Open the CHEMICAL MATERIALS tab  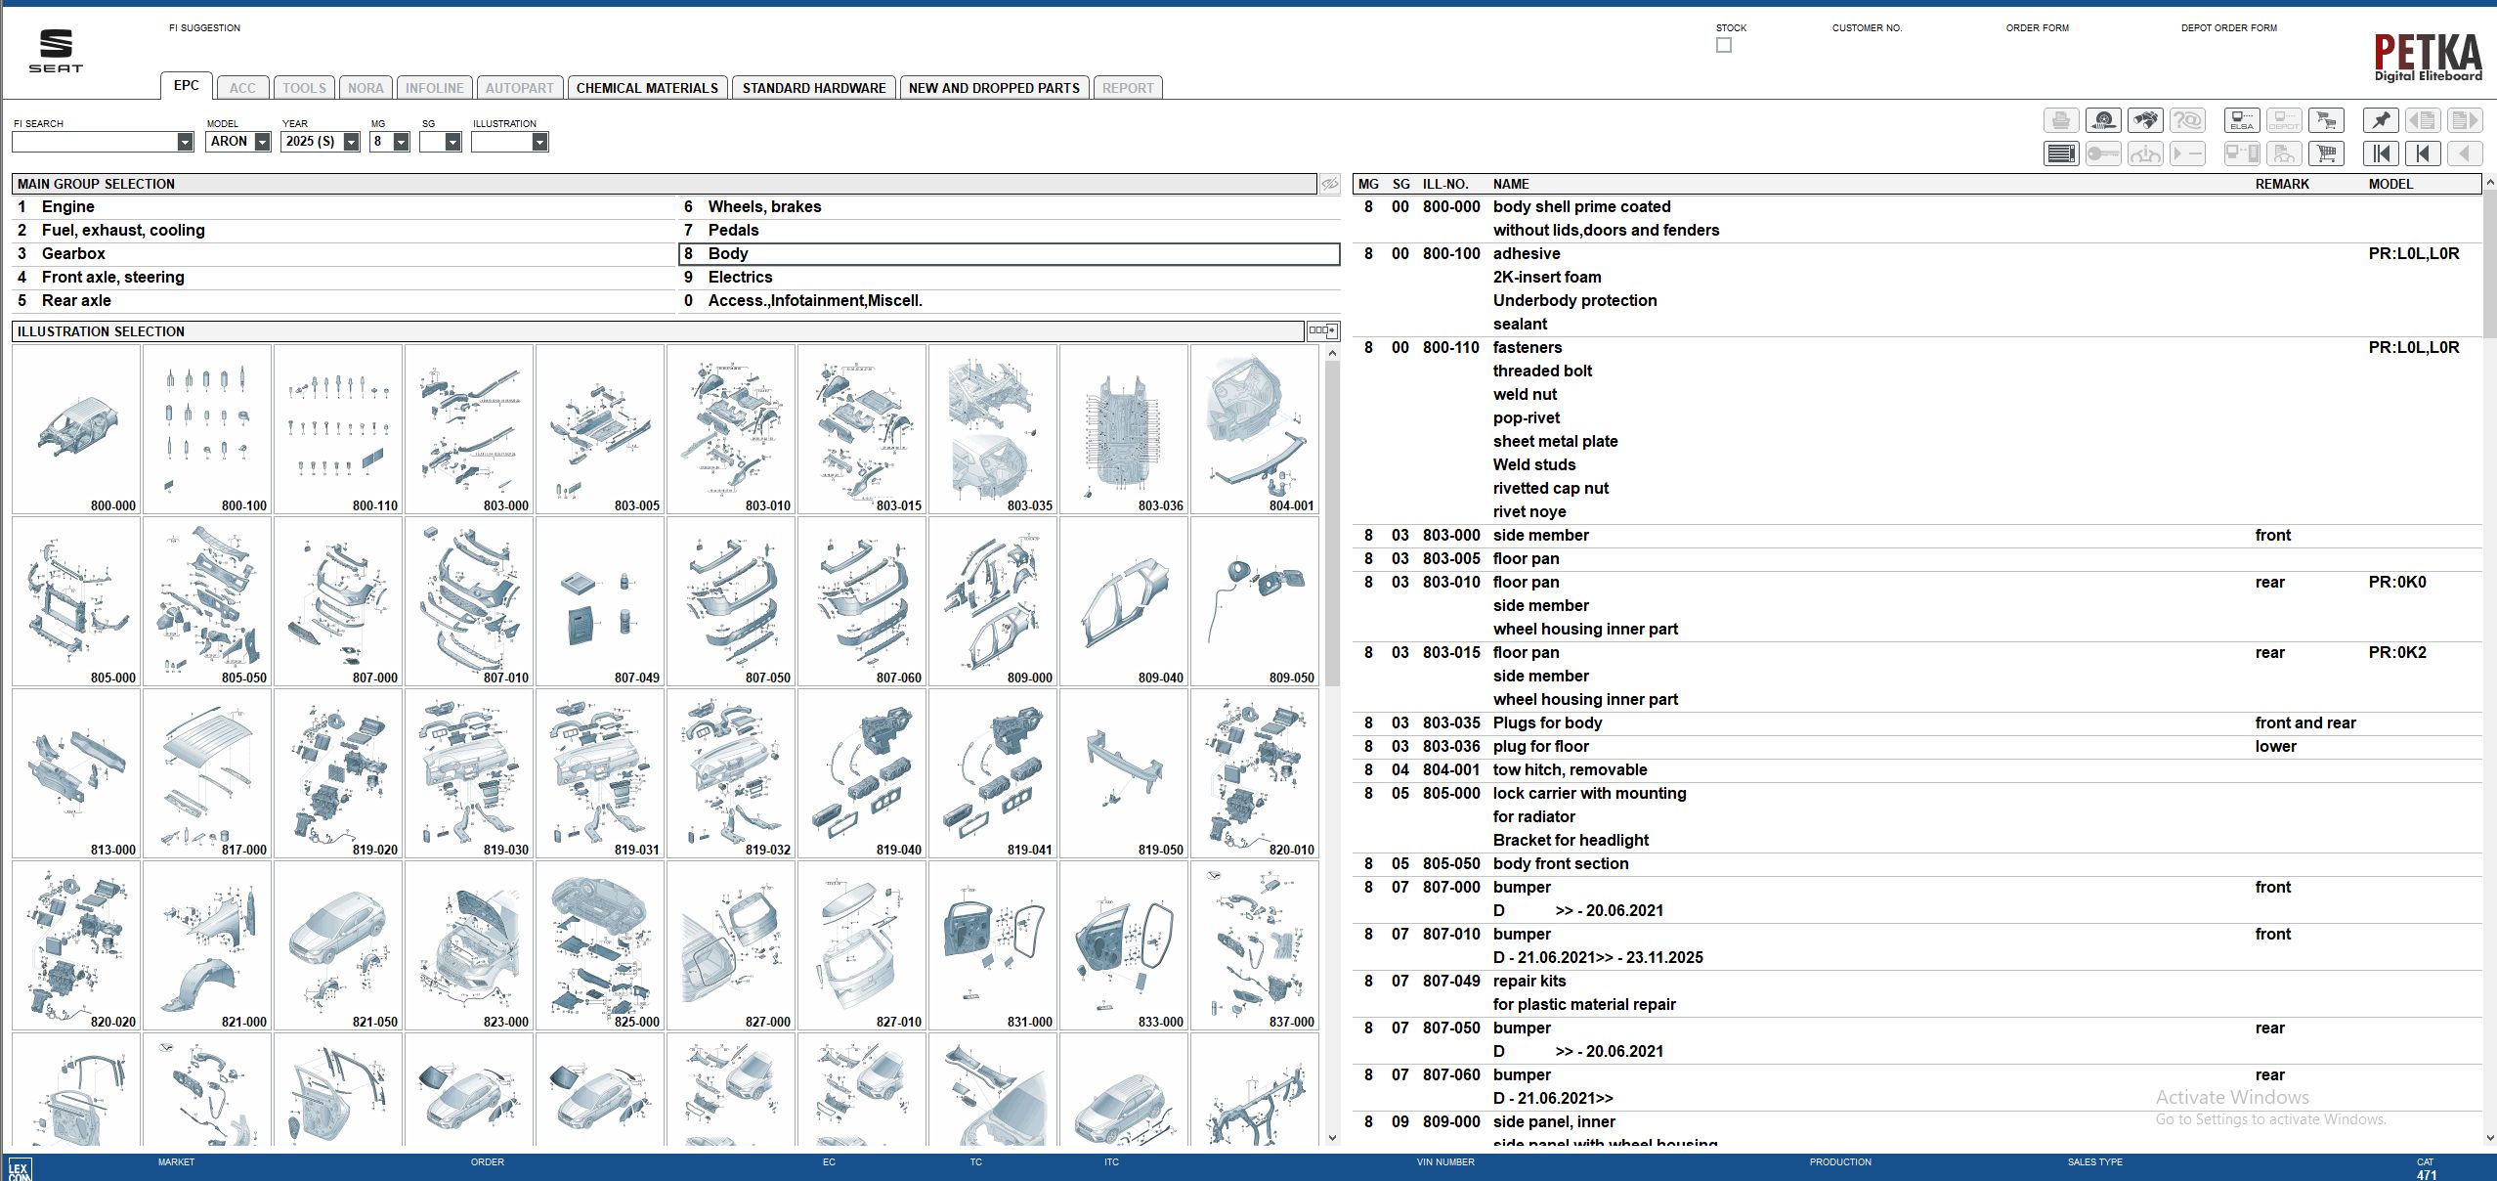click(x=647, y=88)
